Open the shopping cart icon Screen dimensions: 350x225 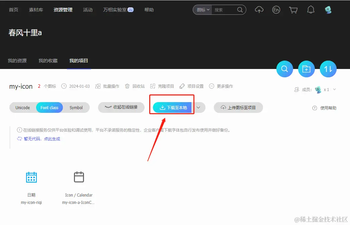pyautogui.click(x=293, y=10)
